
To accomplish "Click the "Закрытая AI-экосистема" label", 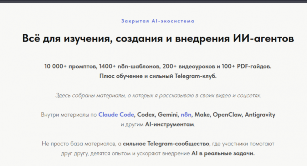I will tap(158, 21).
